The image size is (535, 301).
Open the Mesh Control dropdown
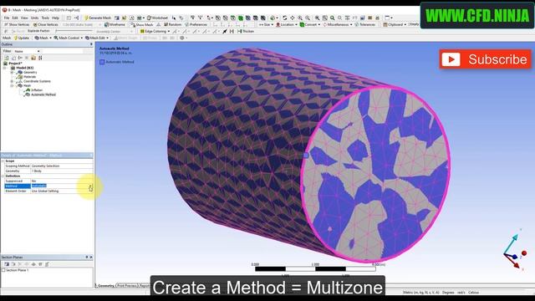(x=68, y=38)
